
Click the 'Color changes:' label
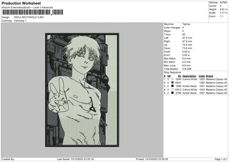172,28
